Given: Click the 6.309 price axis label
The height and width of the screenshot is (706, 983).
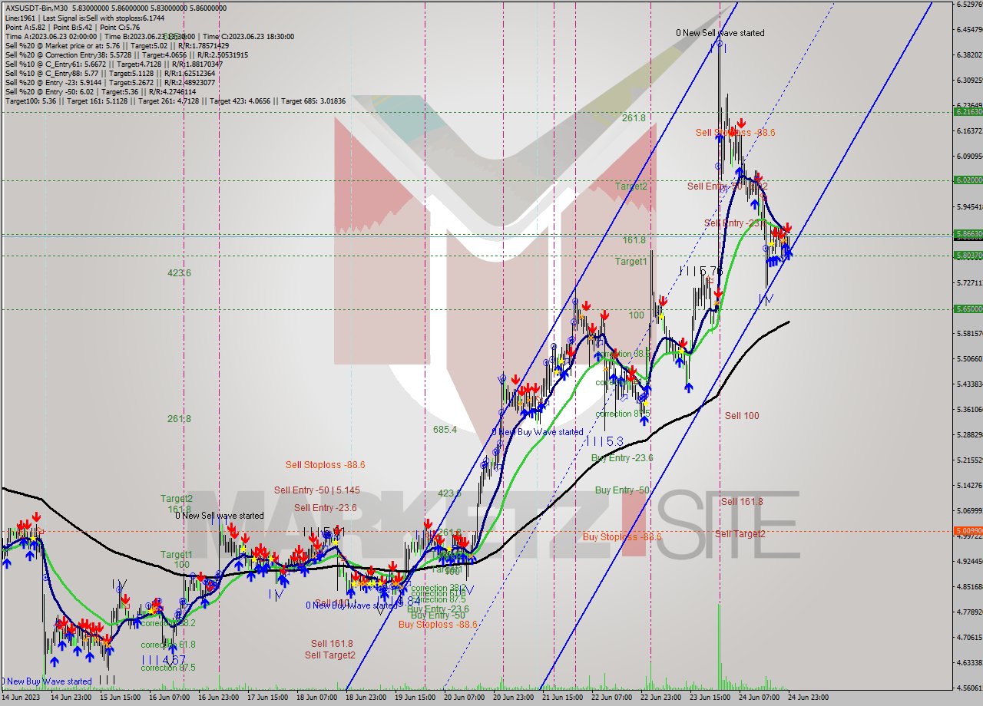Looking at the screenshot, I should click(969, 81).
